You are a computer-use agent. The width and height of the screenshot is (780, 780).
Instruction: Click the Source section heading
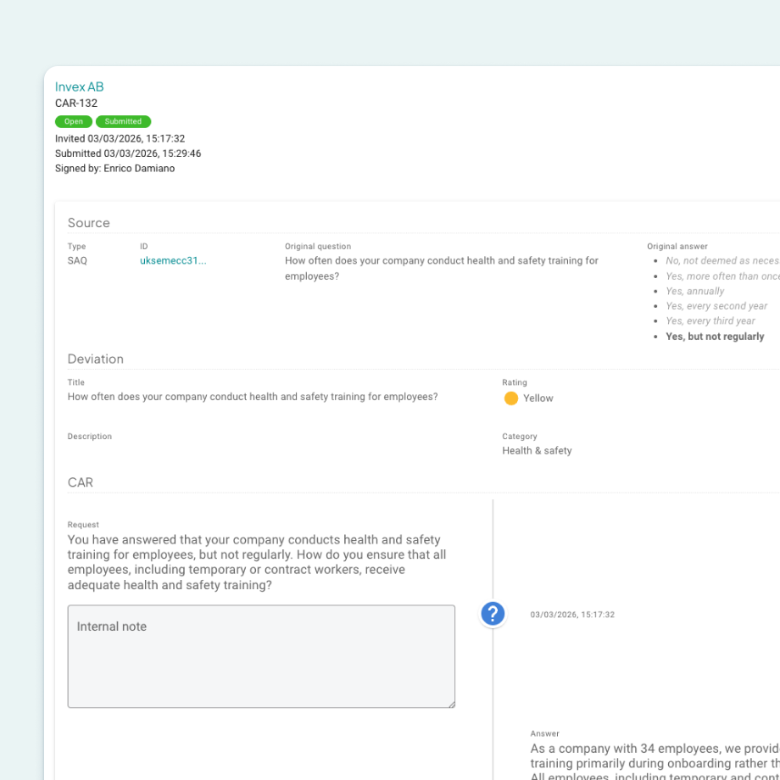pyautogui.click(x=89, y=223)
